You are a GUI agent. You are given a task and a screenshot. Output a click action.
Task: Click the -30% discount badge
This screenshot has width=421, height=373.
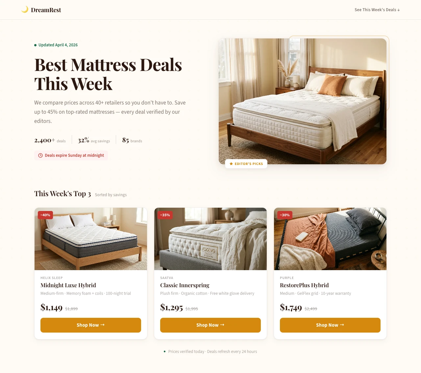click(285, 215)
